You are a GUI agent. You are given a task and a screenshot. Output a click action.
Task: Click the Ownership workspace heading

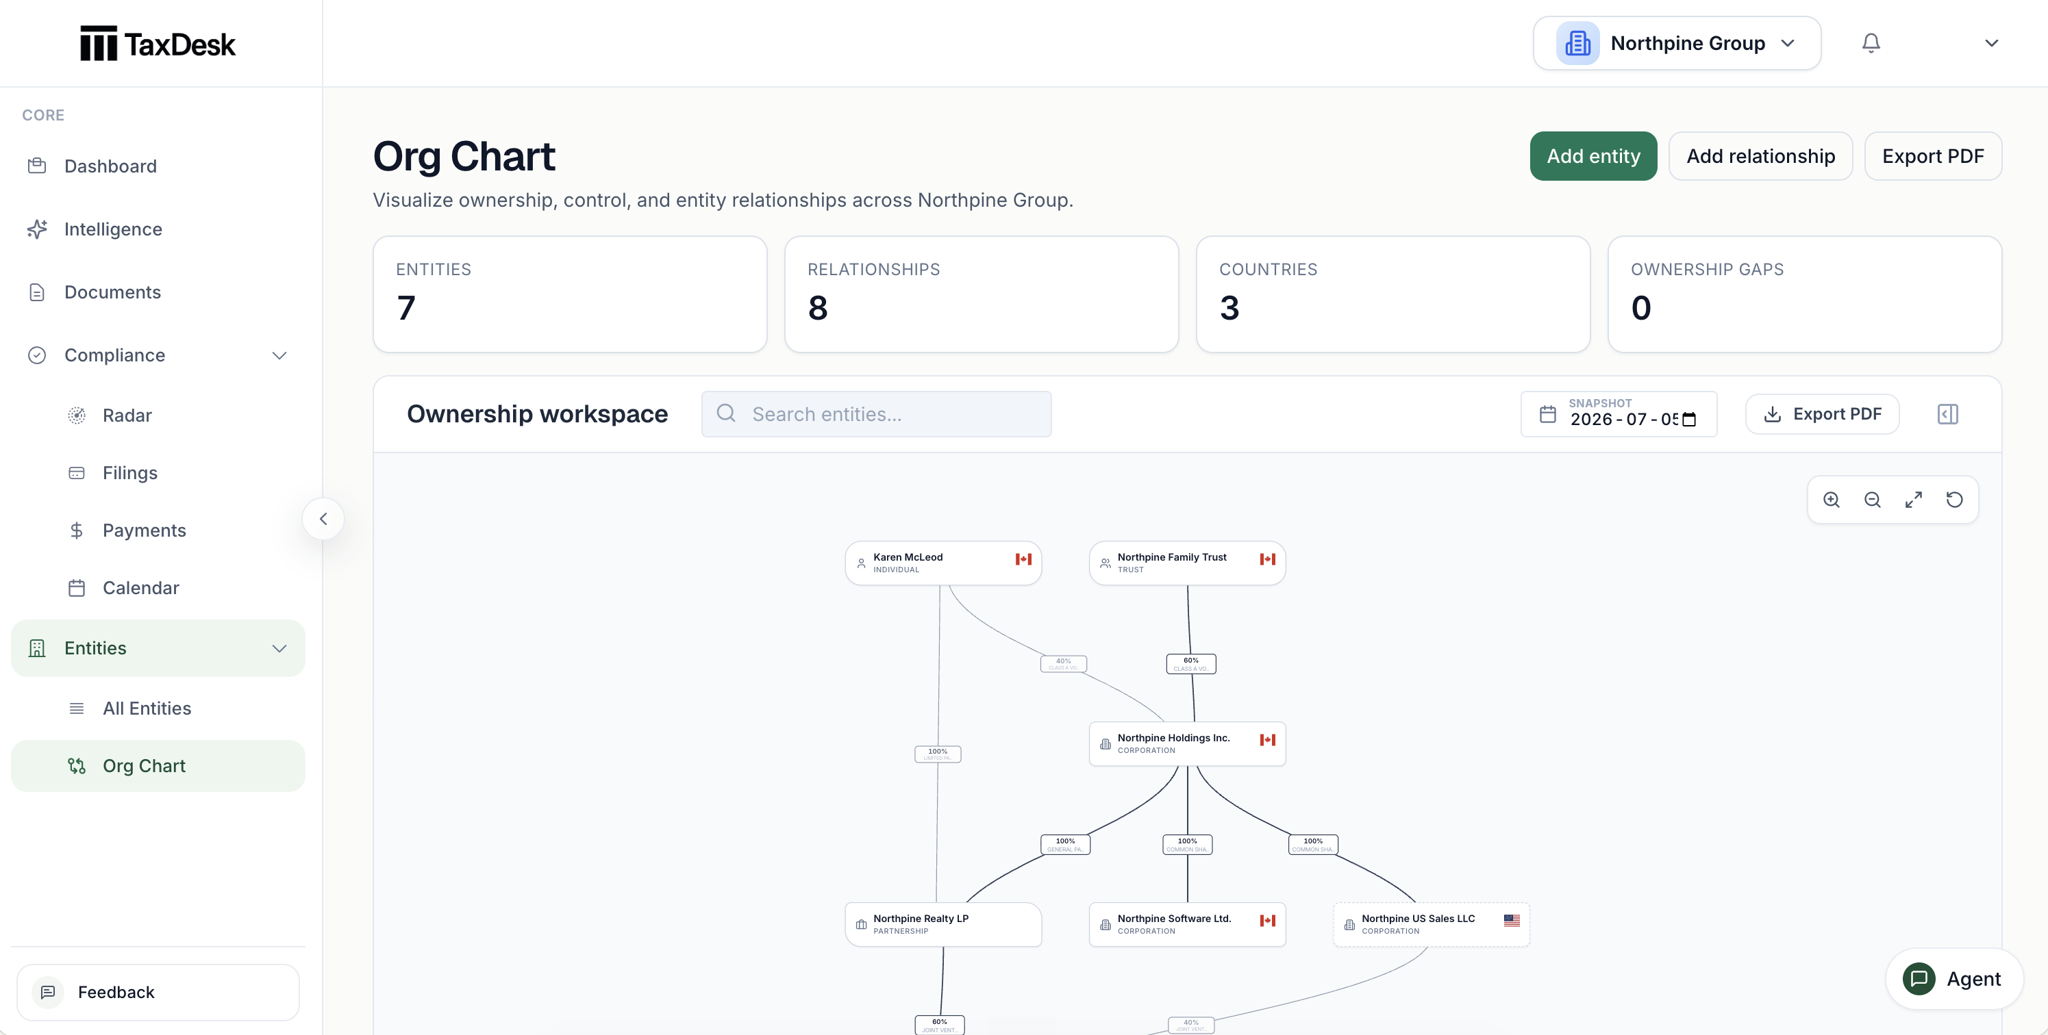(x=538, y=414)
